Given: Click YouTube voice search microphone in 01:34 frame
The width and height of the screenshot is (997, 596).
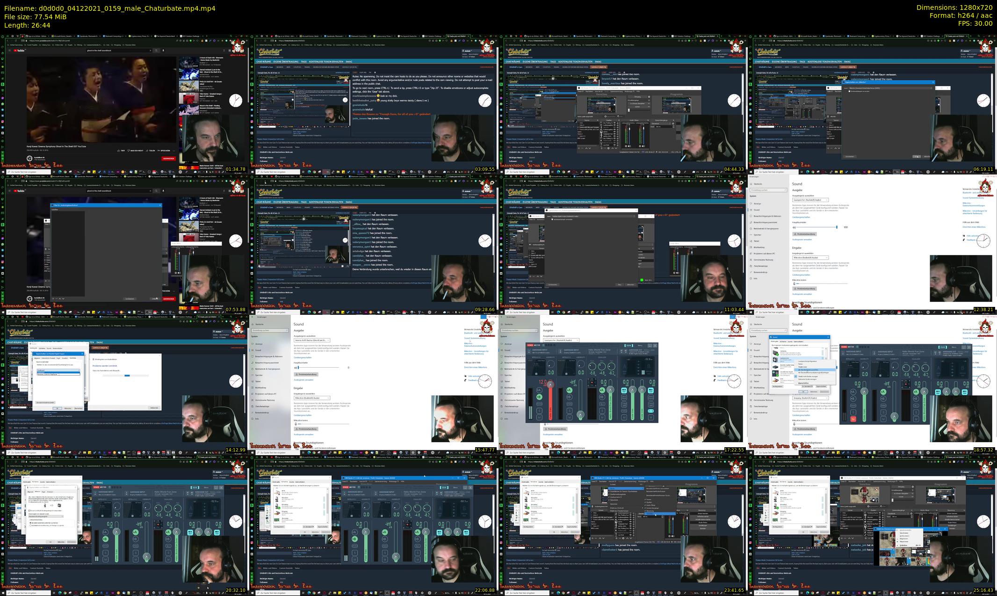Looking at the screenshot, I should point(162,51).
